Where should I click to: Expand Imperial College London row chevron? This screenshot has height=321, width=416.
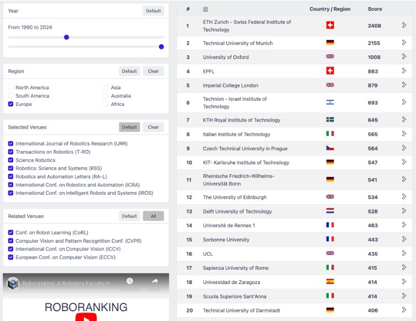coord(404,85)
